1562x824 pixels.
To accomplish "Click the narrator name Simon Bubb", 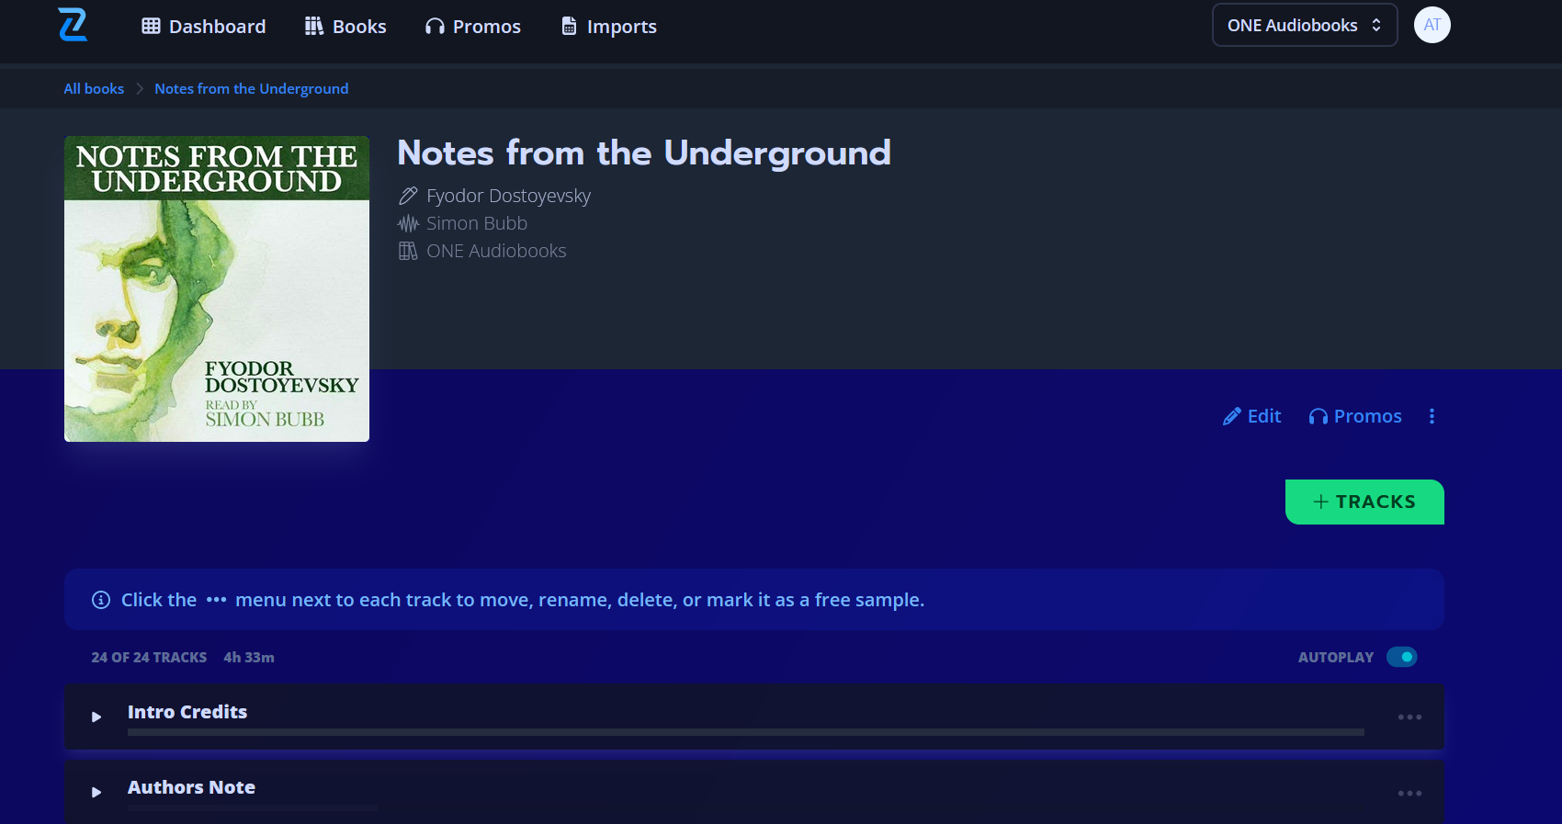I will click(x=477, y=223).
